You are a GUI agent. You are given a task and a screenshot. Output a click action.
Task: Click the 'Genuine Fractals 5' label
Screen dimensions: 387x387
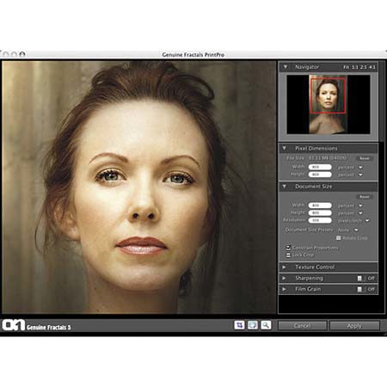tap(48, 327)
